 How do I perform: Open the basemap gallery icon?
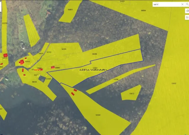(x=187, y=11)
